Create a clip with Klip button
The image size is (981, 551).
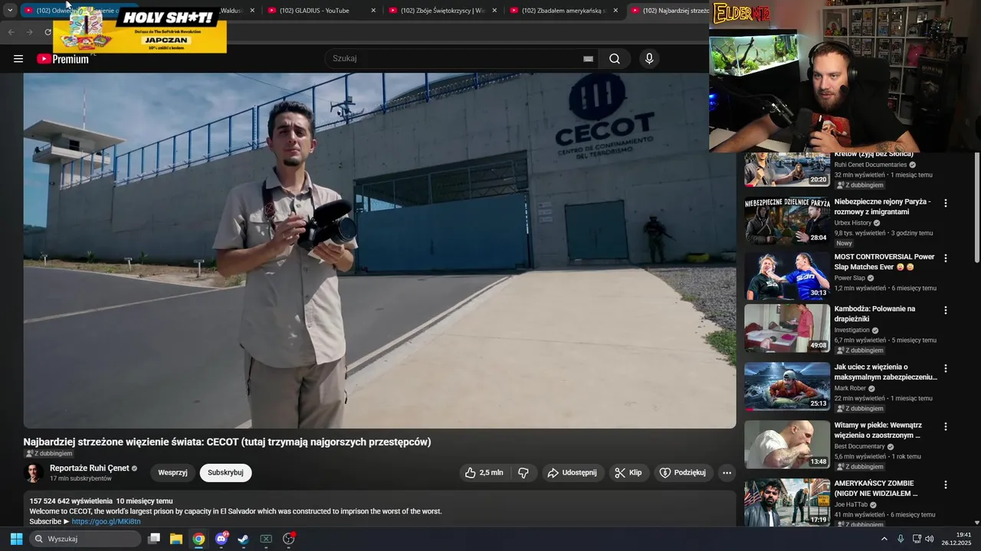[628, 473]
